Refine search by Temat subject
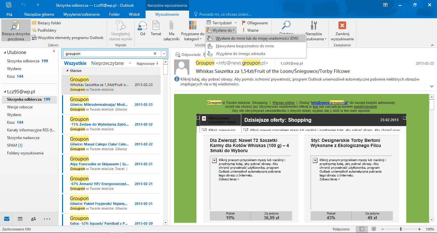Screen dimensions: 437x233 click(156, 29)
